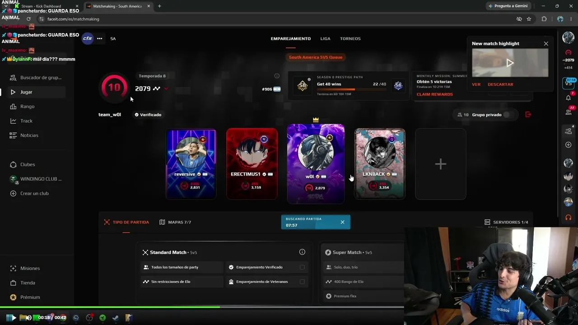
Task: Click the Verificado badge
Action: [148, 115]
